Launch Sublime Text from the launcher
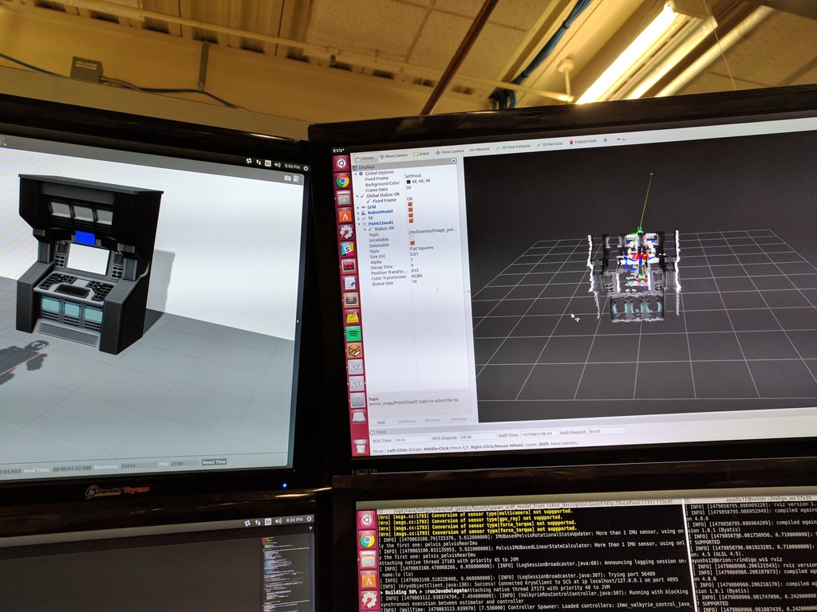The width and height of the screenshot is (817, 612). coord(351,300)
